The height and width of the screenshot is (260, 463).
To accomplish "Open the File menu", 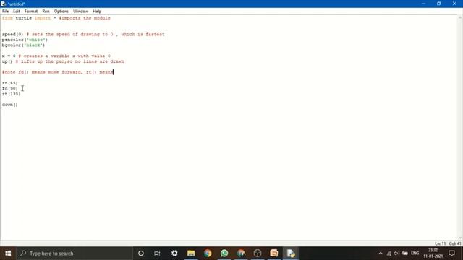I will tap(5, 12).
